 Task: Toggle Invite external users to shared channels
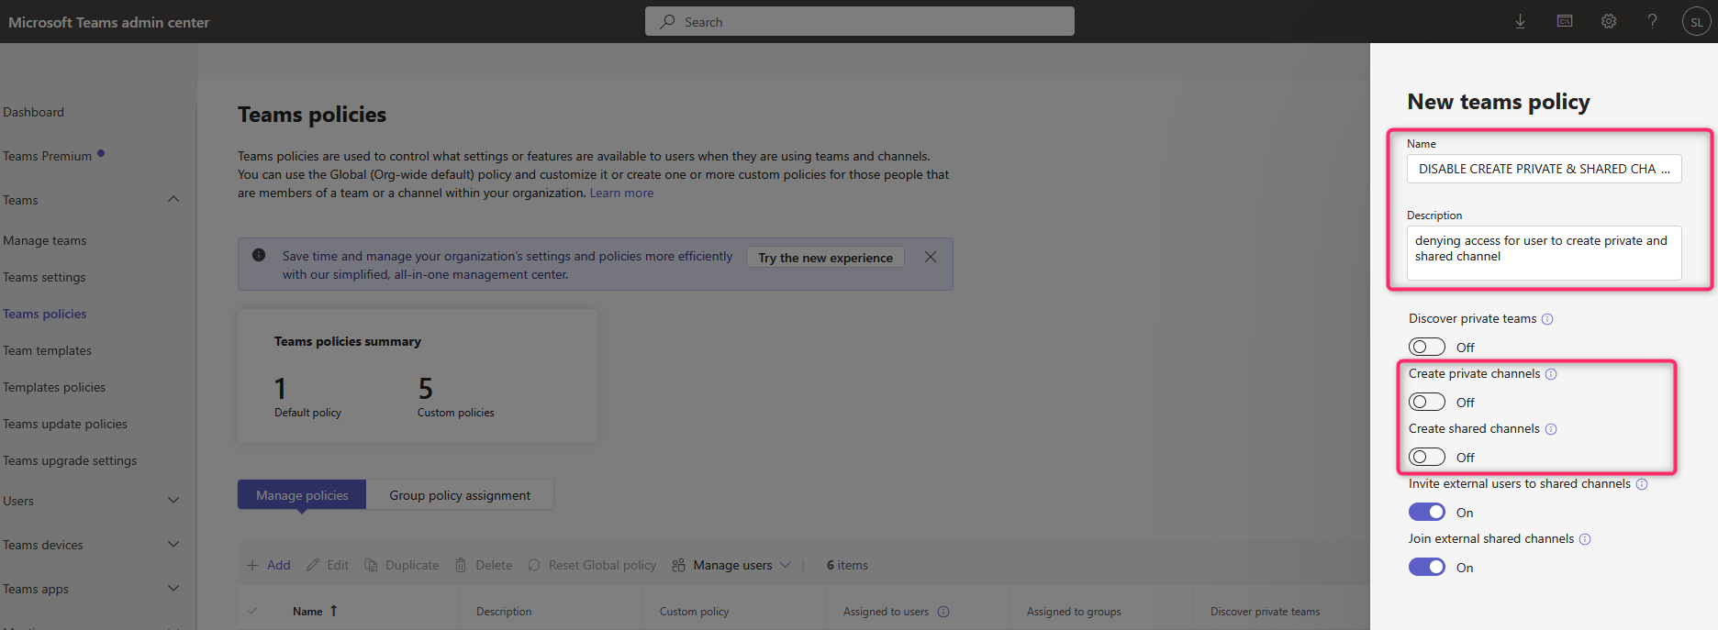click(x=1427, y=512)
